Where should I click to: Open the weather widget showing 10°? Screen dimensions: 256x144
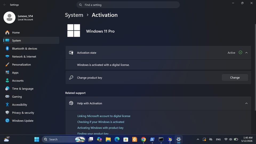coord(7,139)
